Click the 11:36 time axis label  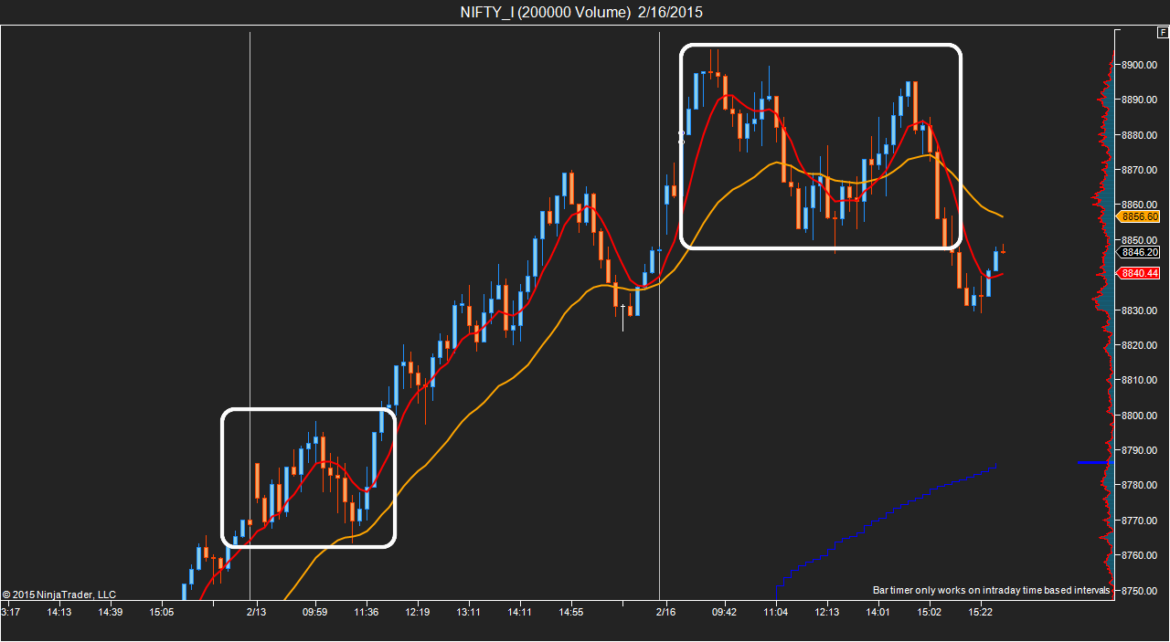coord(367,612)
